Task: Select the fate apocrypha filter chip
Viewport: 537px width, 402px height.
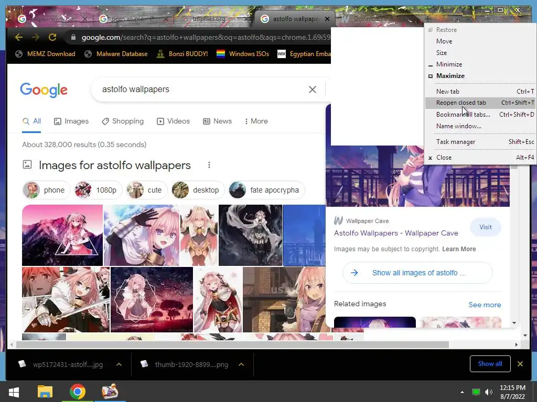Action: [x=266, y=190]
